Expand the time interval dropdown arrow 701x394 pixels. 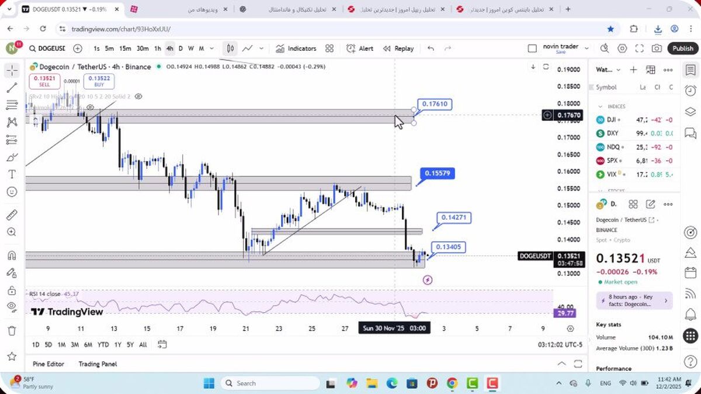point(211,49)
